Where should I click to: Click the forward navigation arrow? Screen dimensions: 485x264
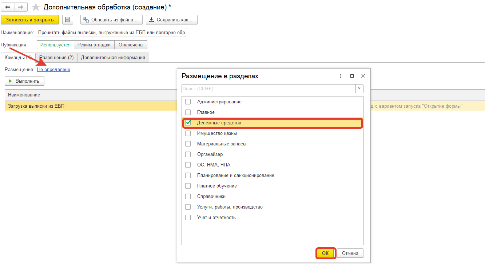tap(20, 7)
